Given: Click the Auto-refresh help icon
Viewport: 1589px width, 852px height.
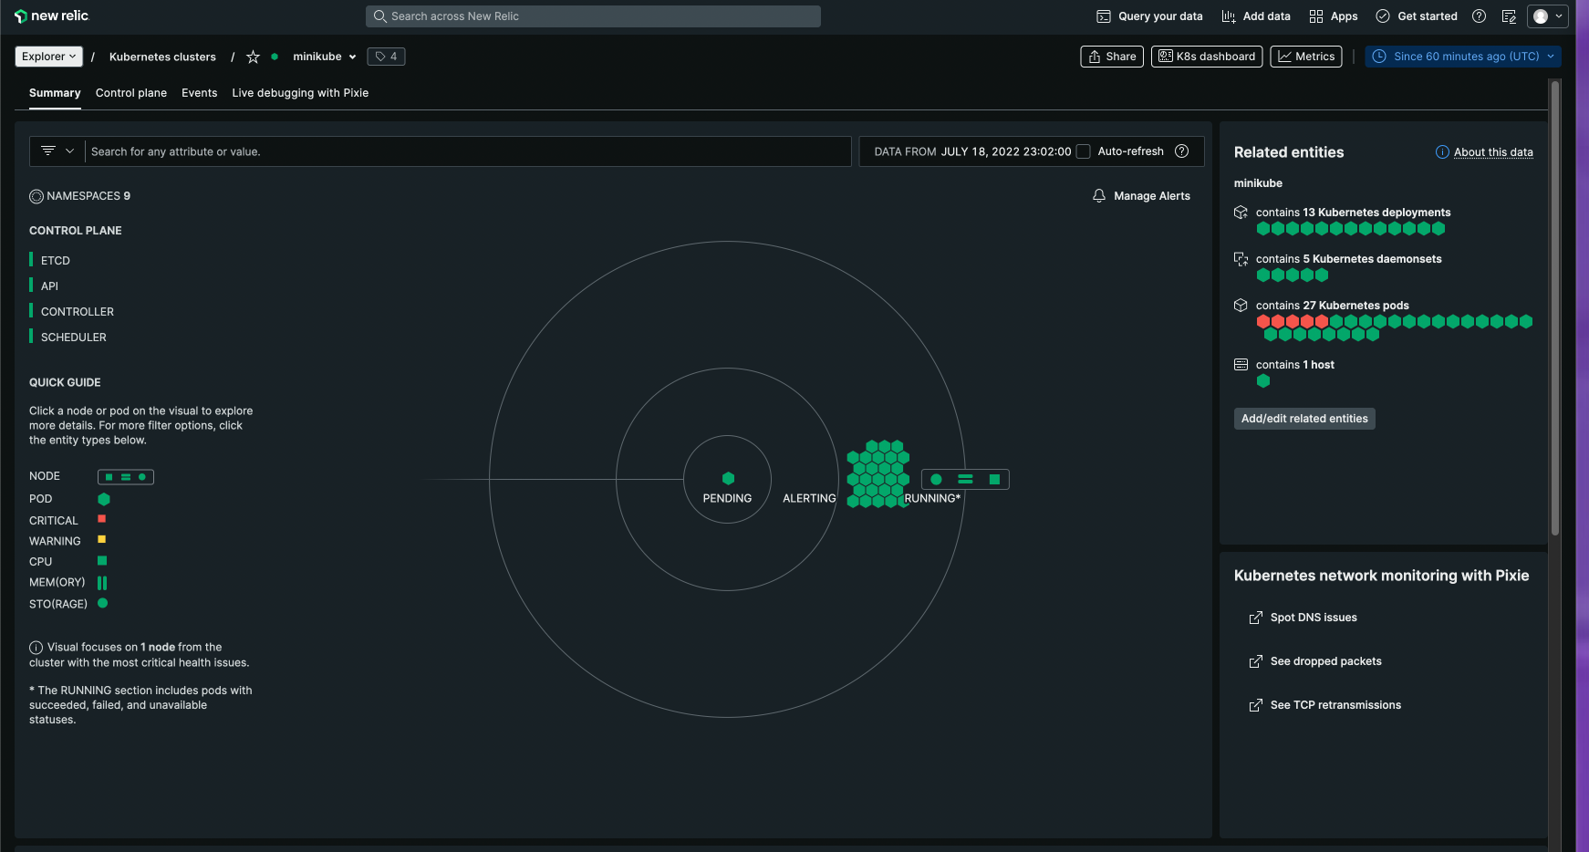Looking at the screenshot, I should click(x=1182, y=151).
